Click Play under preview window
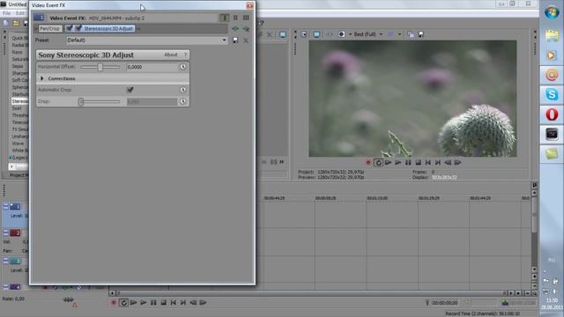 [398, 162]
